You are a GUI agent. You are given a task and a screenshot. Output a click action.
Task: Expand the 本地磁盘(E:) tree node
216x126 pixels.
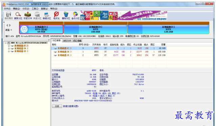9,51
